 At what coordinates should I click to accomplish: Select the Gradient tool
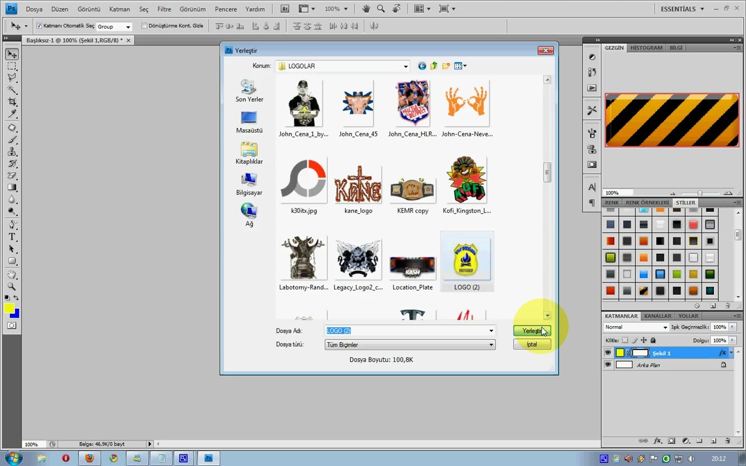click(12, 188)
